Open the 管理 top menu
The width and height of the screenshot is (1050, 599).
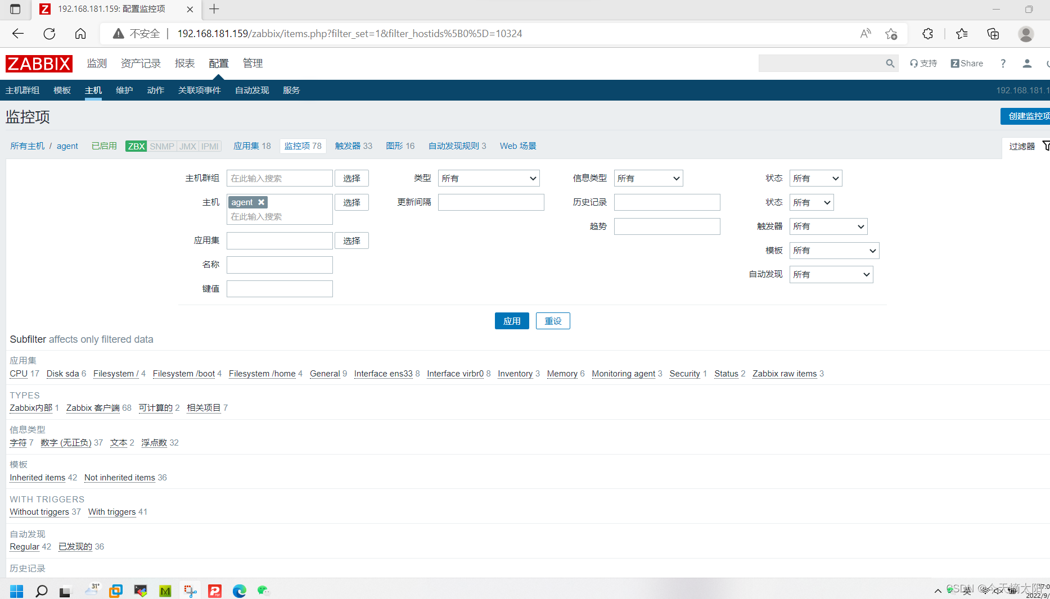tap(253, 63)
